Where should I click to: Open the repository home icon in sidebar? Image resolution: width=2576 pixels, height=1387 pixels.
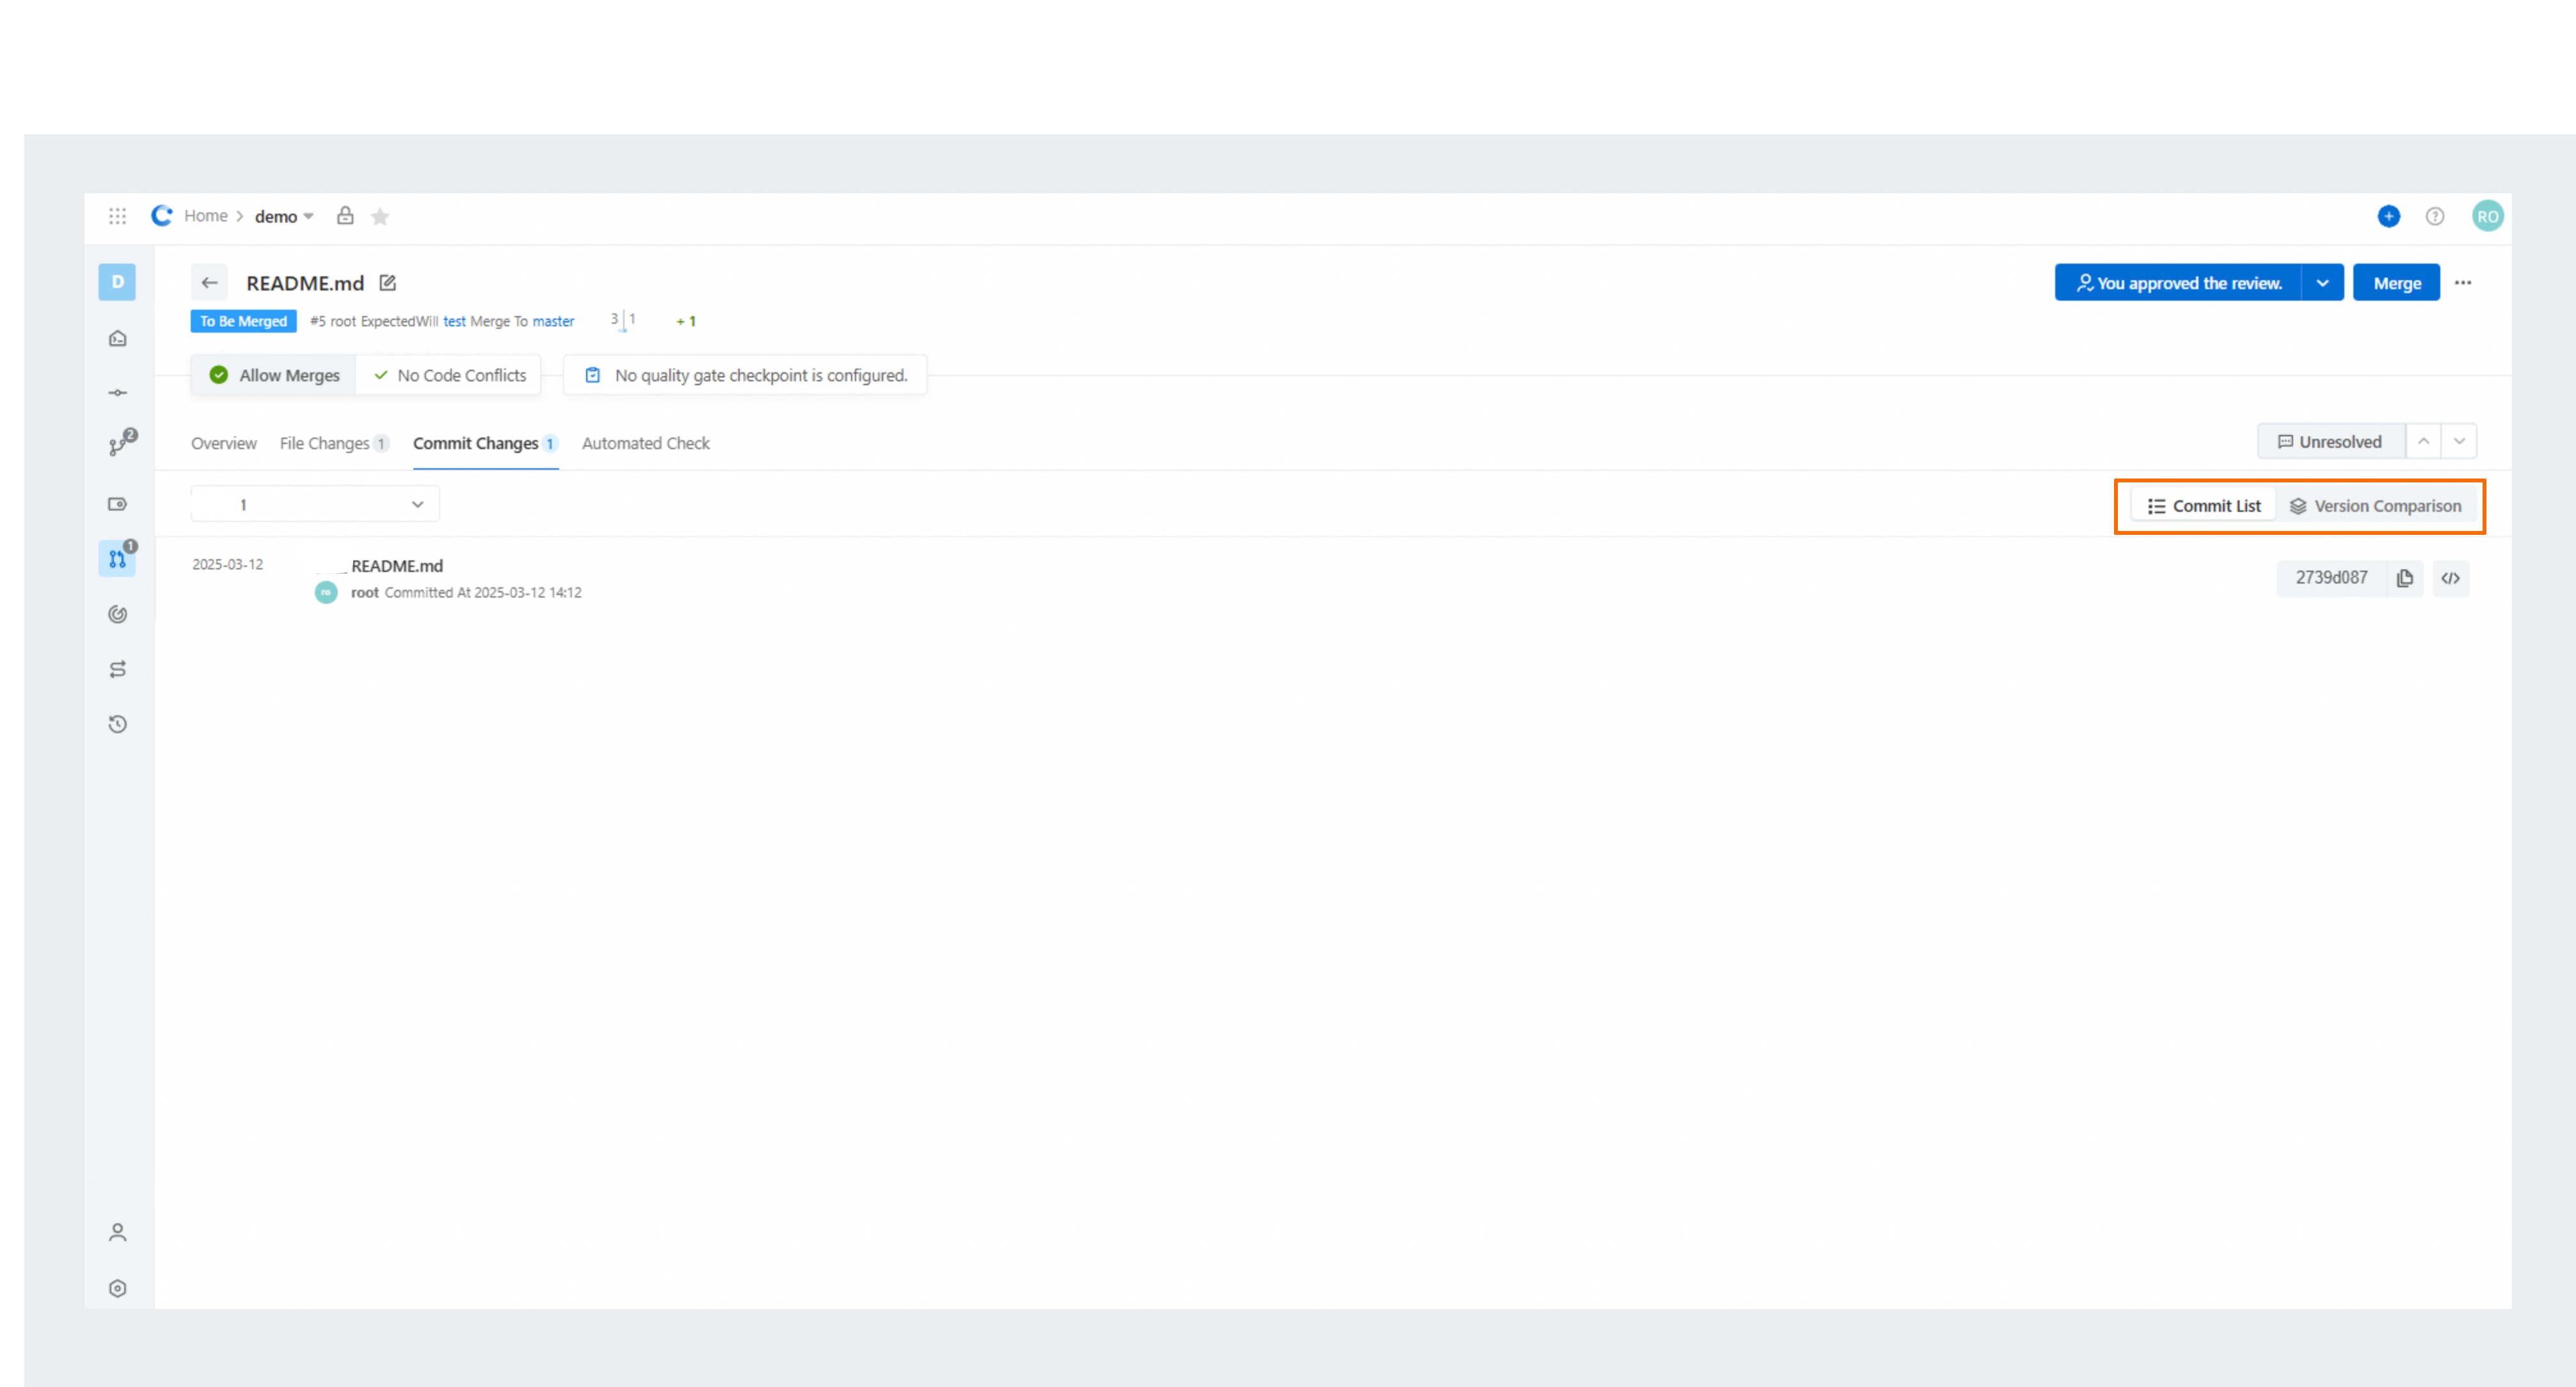tap(117, 338)
